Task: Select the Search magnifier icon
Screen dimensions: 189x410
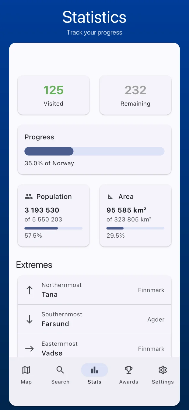Action: (60, 369)
